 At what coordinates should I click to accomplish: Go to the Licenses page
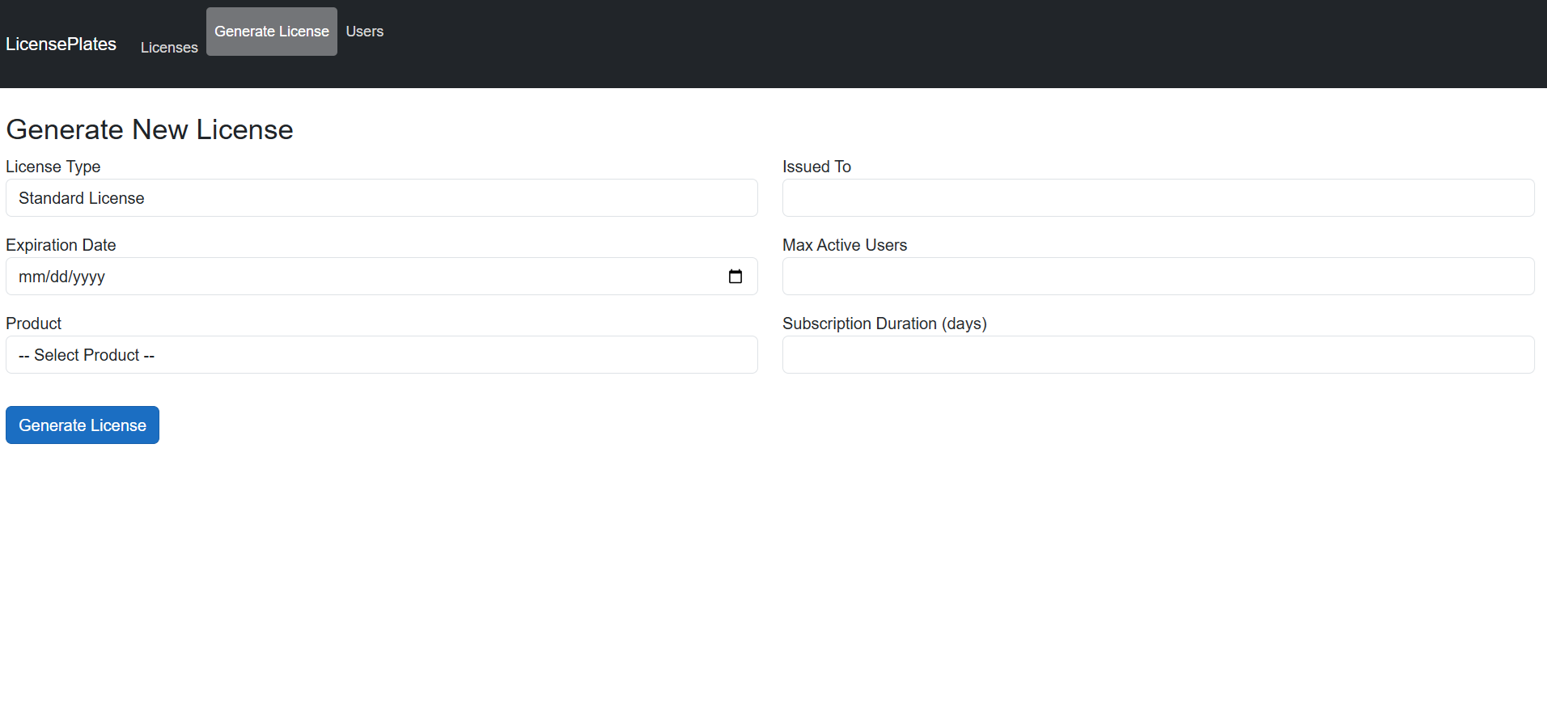(x=169, y=48)
